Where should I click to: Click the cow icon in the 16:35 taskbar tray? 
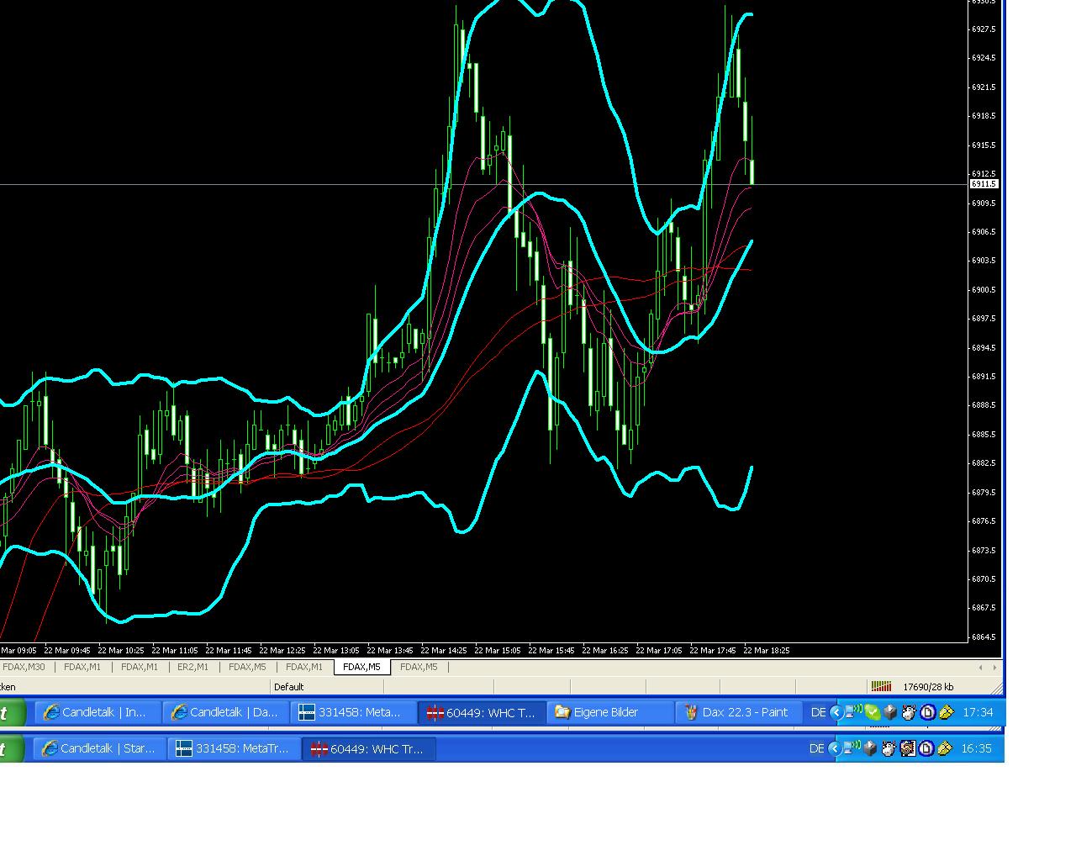tap(889, 748)
